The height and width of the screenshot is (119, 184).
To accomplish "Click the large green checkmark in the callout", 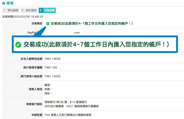I will pyautogui.click(x=19, y=44).
